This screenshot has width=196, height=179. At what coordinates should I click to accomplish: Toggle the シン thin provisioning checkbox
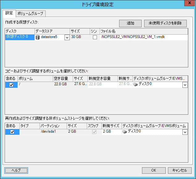(x=95, y=37)
